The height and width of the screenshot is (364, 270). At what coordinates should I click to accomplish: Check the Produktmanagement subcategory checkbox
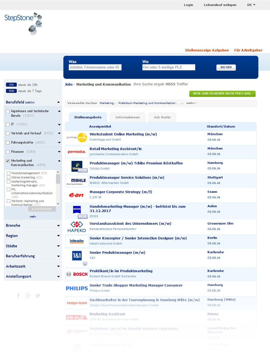(9, 173)
